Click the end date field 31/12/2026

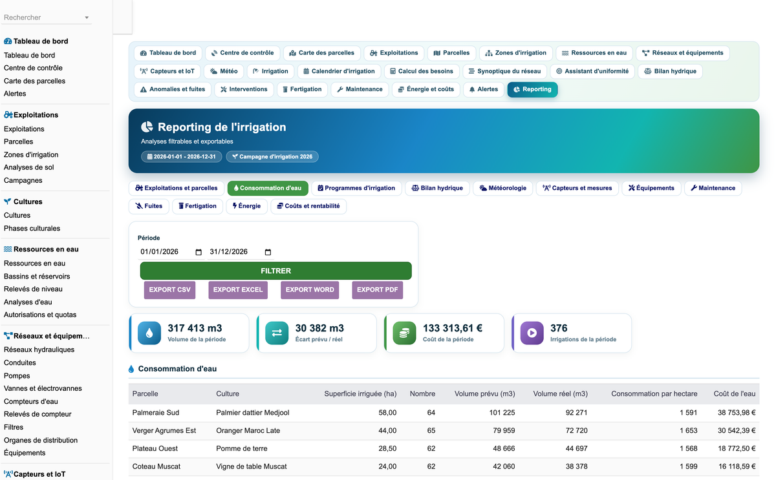point(241,252)
